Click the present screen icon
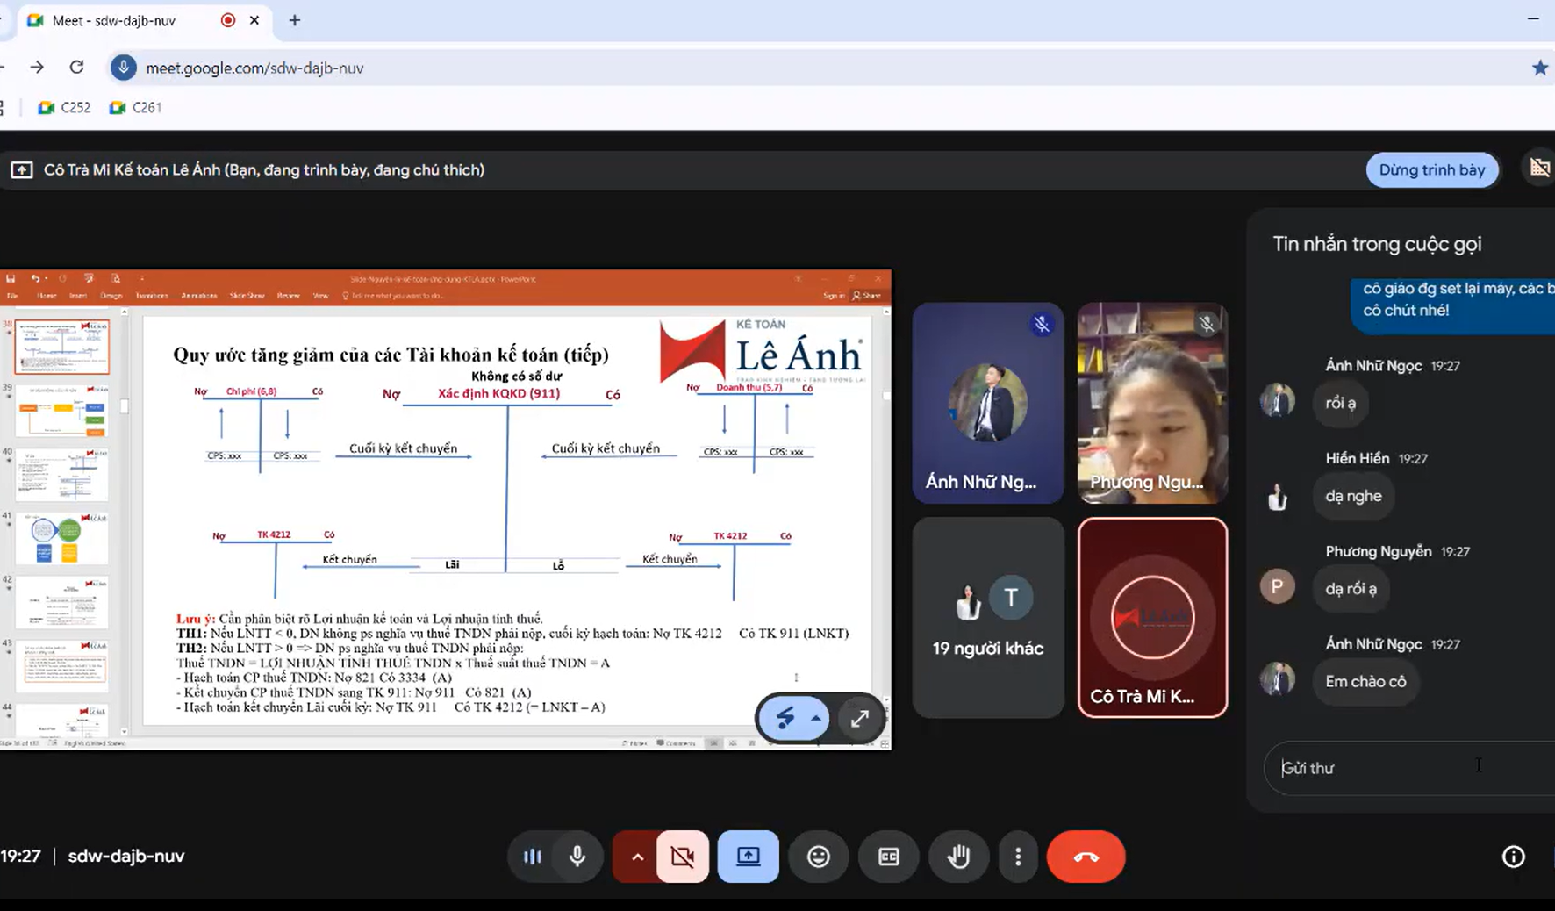 [748, 857]
